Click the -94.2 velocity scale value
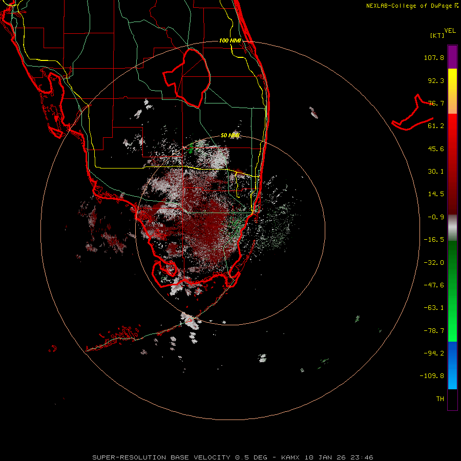The width and height of the screenshot is (461, 461). 434,353
